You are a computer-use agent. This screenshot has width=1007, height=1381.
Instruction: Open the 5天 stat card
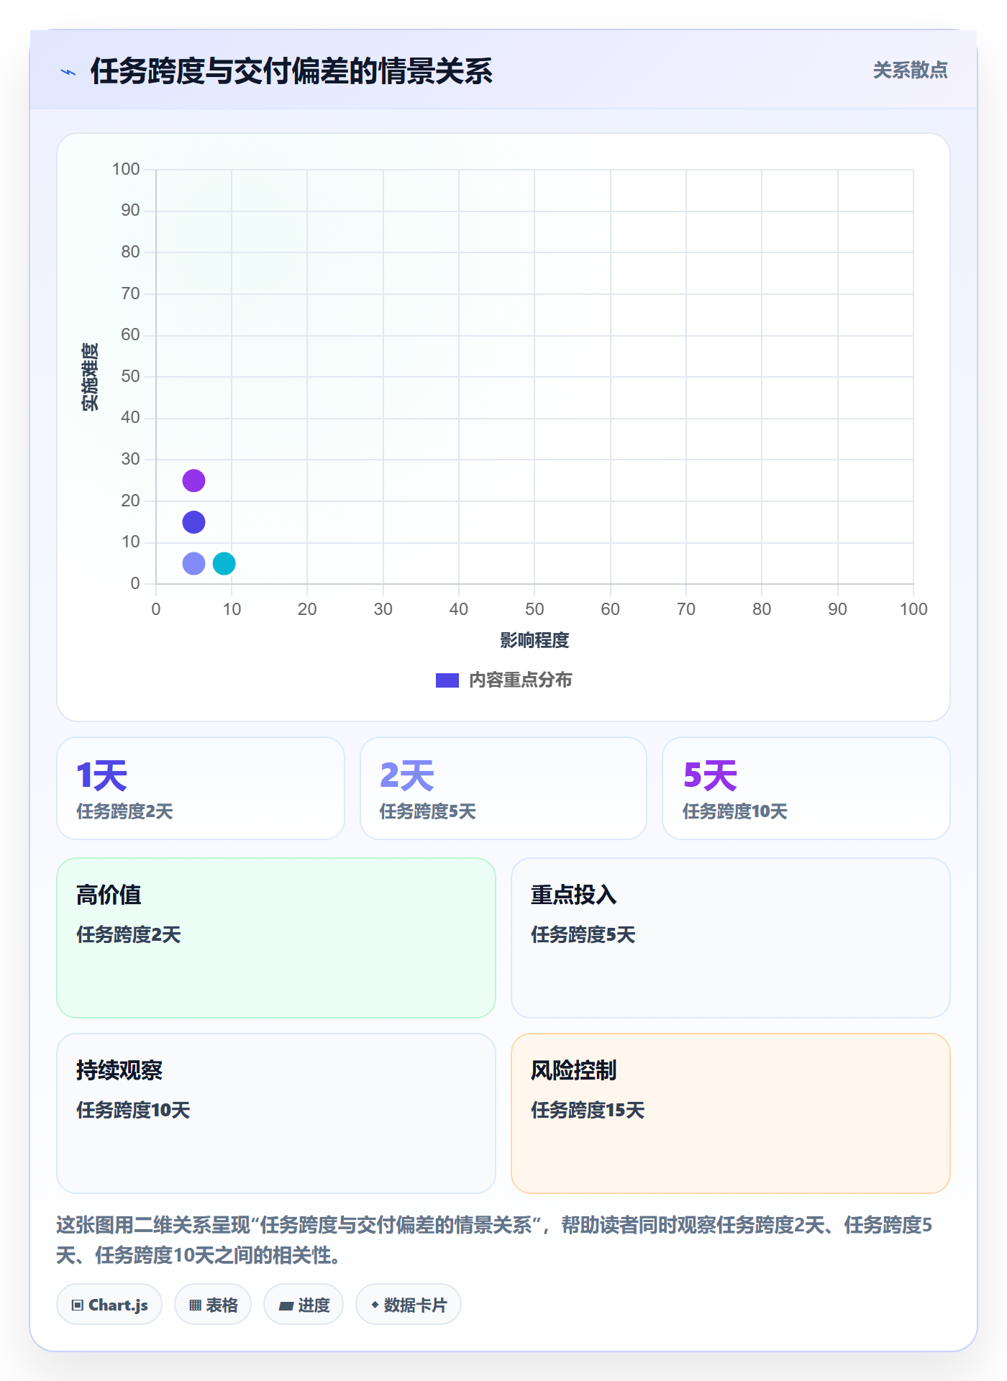[x=806, y=788]
